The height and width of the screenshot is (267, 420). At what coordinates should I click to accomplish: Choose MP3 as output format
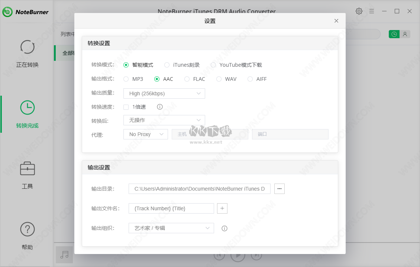point(126,79)
